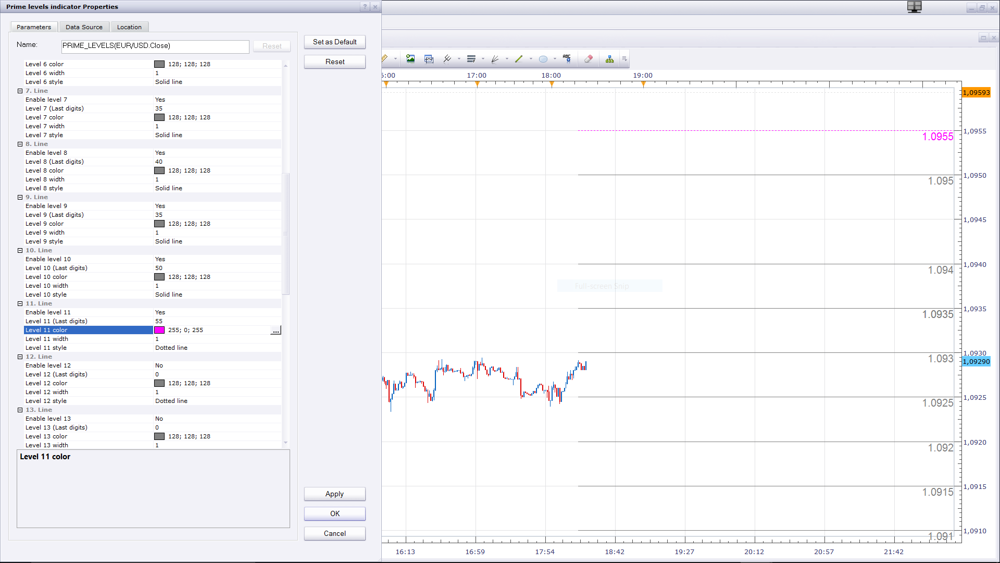The width and height of the screenshot is (1000, 563).
Task: Toggle the Enable level 12 value No
Action: [159, 365]
